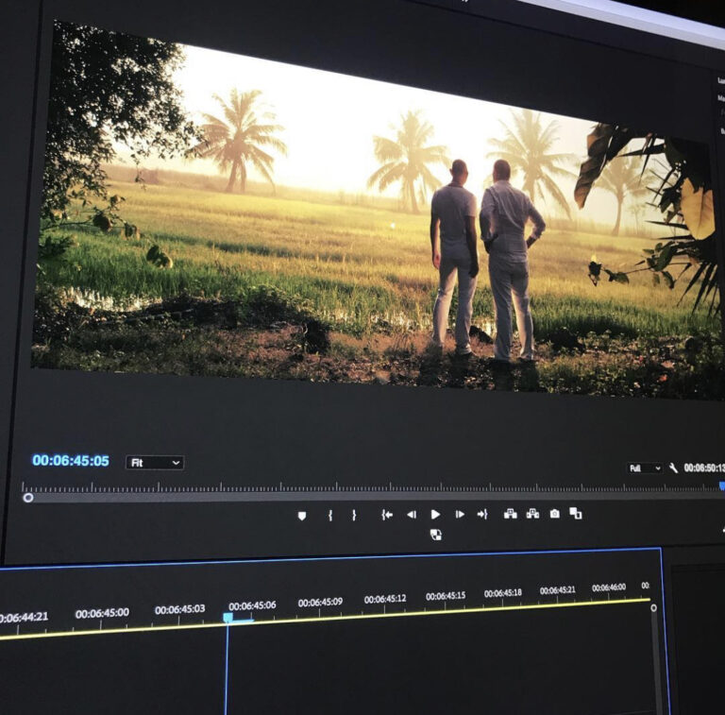Click the round handle above timeline vertical scrollbar

click(x=653, y=607)
